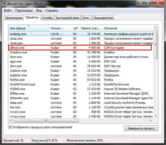Click the Firefox description cell
Screen dimensions: 166x145
(x=108, y=80)
